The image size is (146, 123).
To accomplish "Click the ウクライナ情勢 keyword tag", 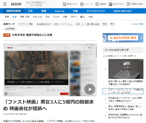I will 26,24.
